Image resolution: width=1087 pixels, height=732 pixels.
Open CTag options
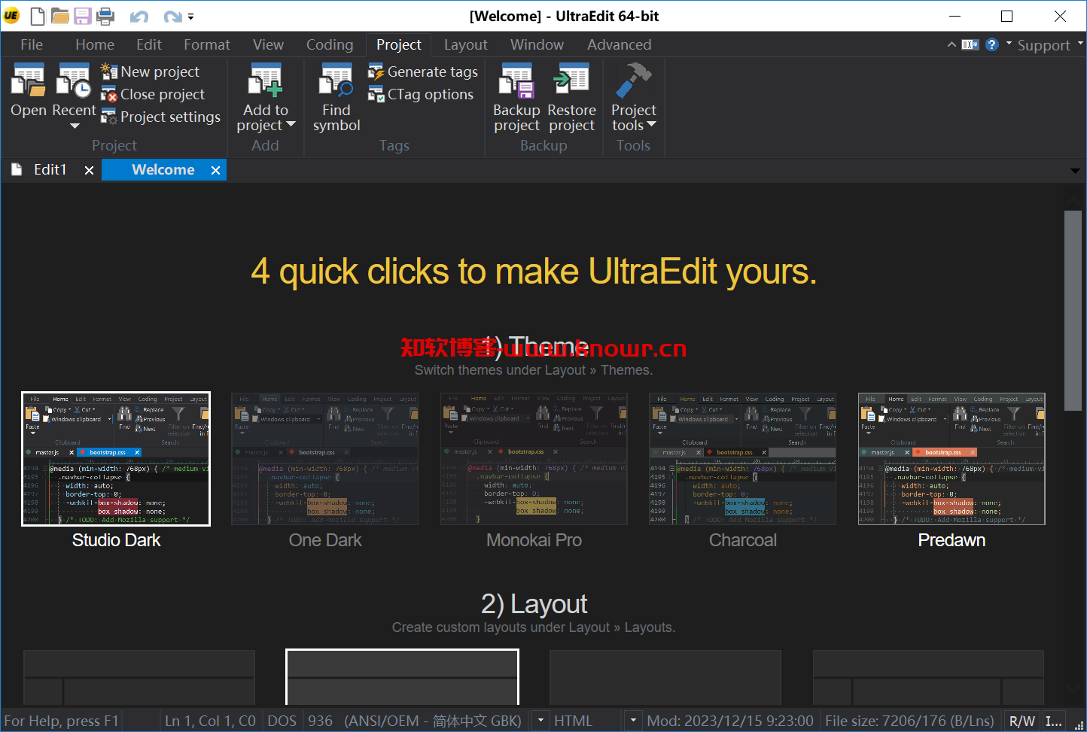point(421,94)
